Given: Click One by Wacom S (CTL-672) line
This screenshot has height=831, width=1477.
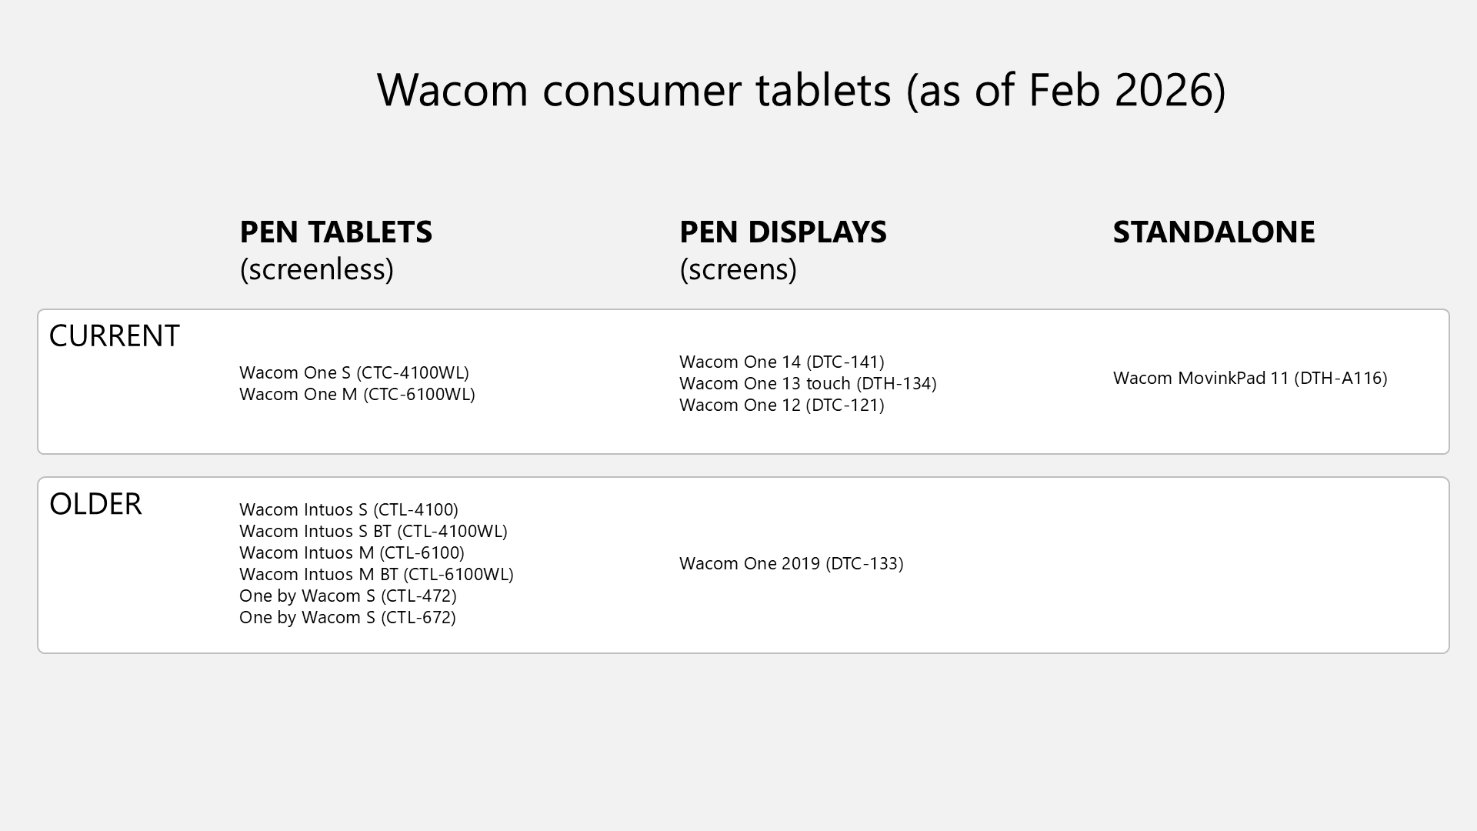Looking at the screenshot, I should tap(347, 617).
